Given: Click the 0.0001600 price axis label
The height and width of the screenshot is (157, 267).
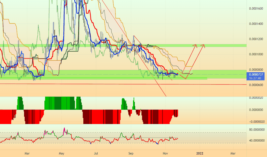Looking at the screenshot, I should click(x=256, y=9).
